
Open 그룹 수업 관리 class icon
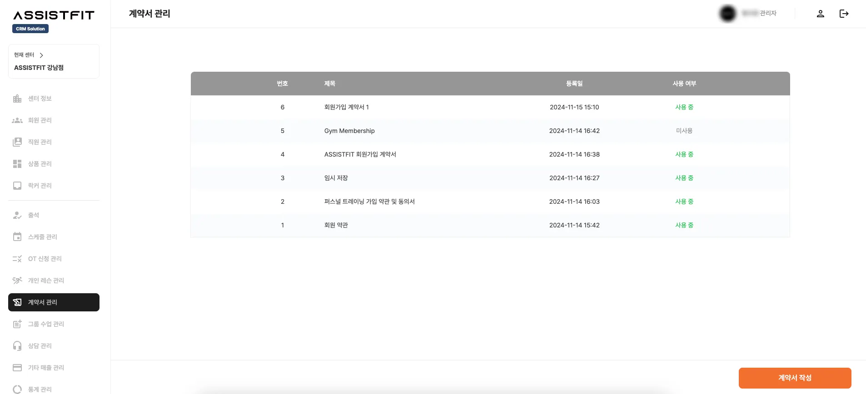coord(17,324)
